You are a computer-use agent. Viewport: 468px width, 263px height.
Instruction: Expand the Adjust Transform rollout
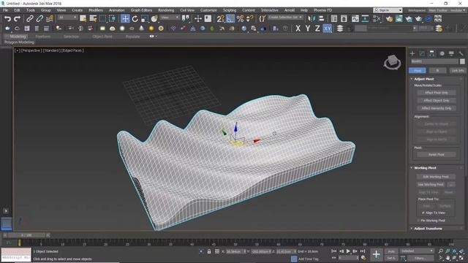point(428,229)
